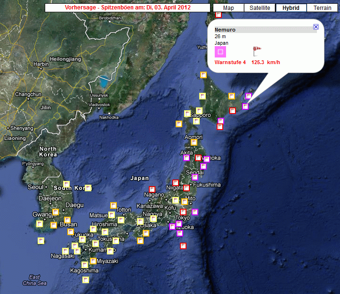Screen dimensions: 340x294
Task: Click the Changchun city label
Action: tap(28, 94)
